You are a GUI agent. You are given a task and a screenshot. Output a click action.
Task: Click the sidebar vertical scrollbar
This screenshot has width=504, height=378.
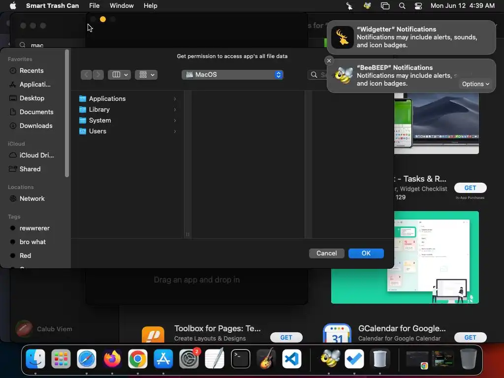(67, 113)
